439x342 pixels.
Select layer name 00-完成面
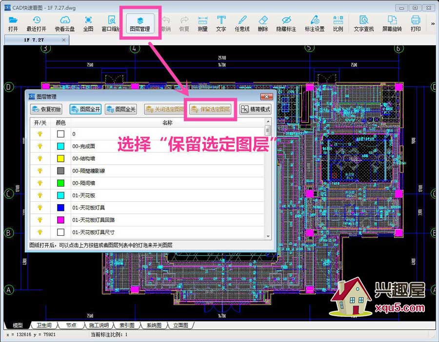pyautogui.click(x=83, y=146)
